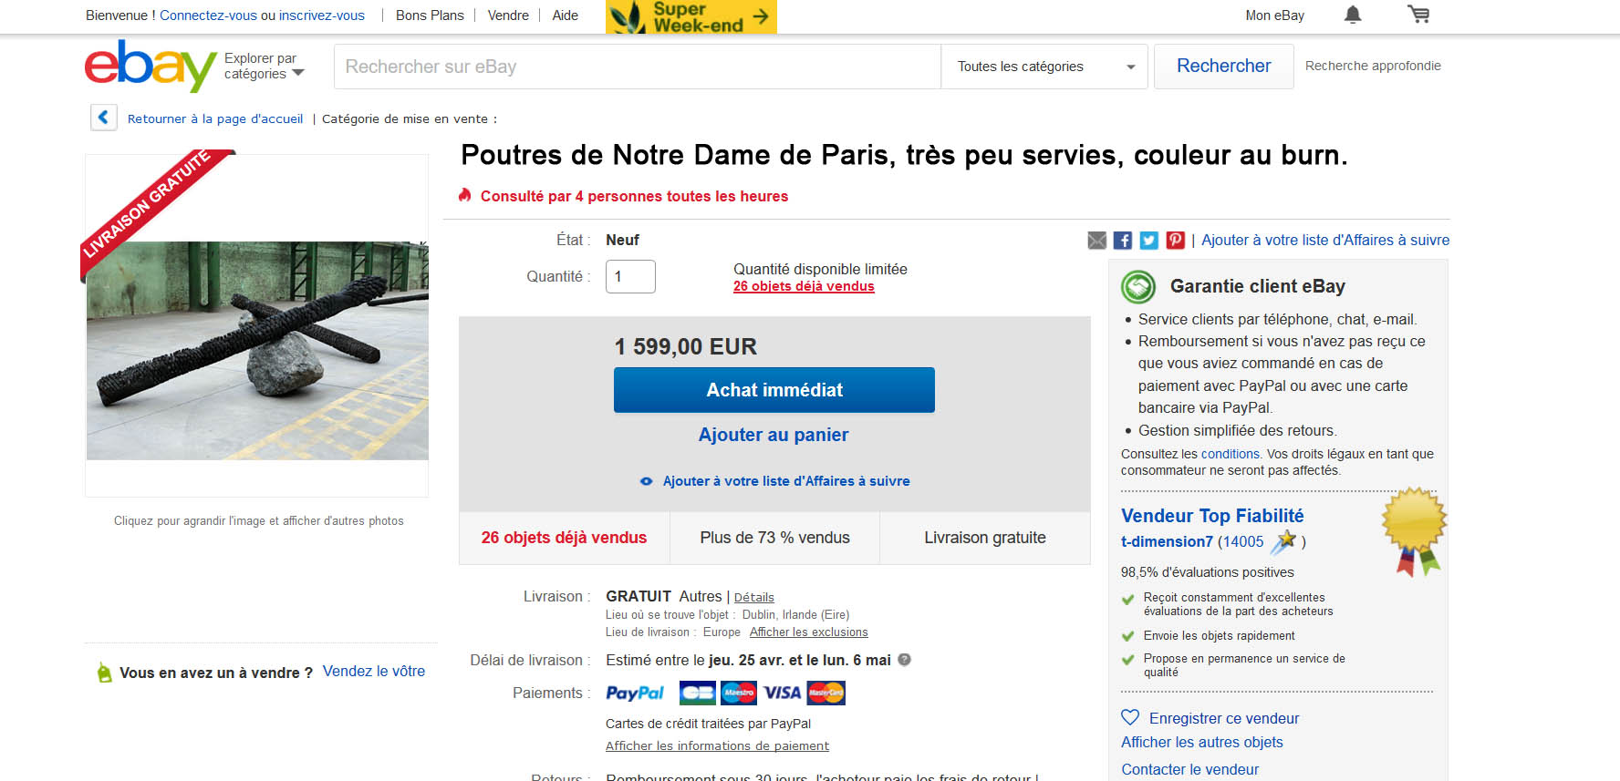Expand Explorer par catégories dropdown
Image resolution: width=1620 pixels, height=781 pixels.
pos(264,67)
